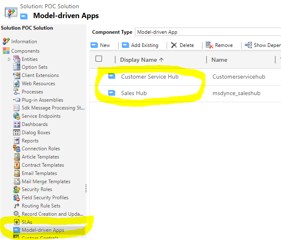281x240 pixels.
Task: Click the Information node icon
Action: [6, 41]
